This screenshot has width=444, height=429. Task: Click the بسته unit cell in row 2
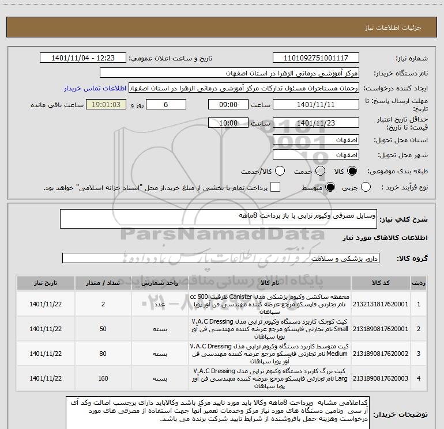coord(160,329)
